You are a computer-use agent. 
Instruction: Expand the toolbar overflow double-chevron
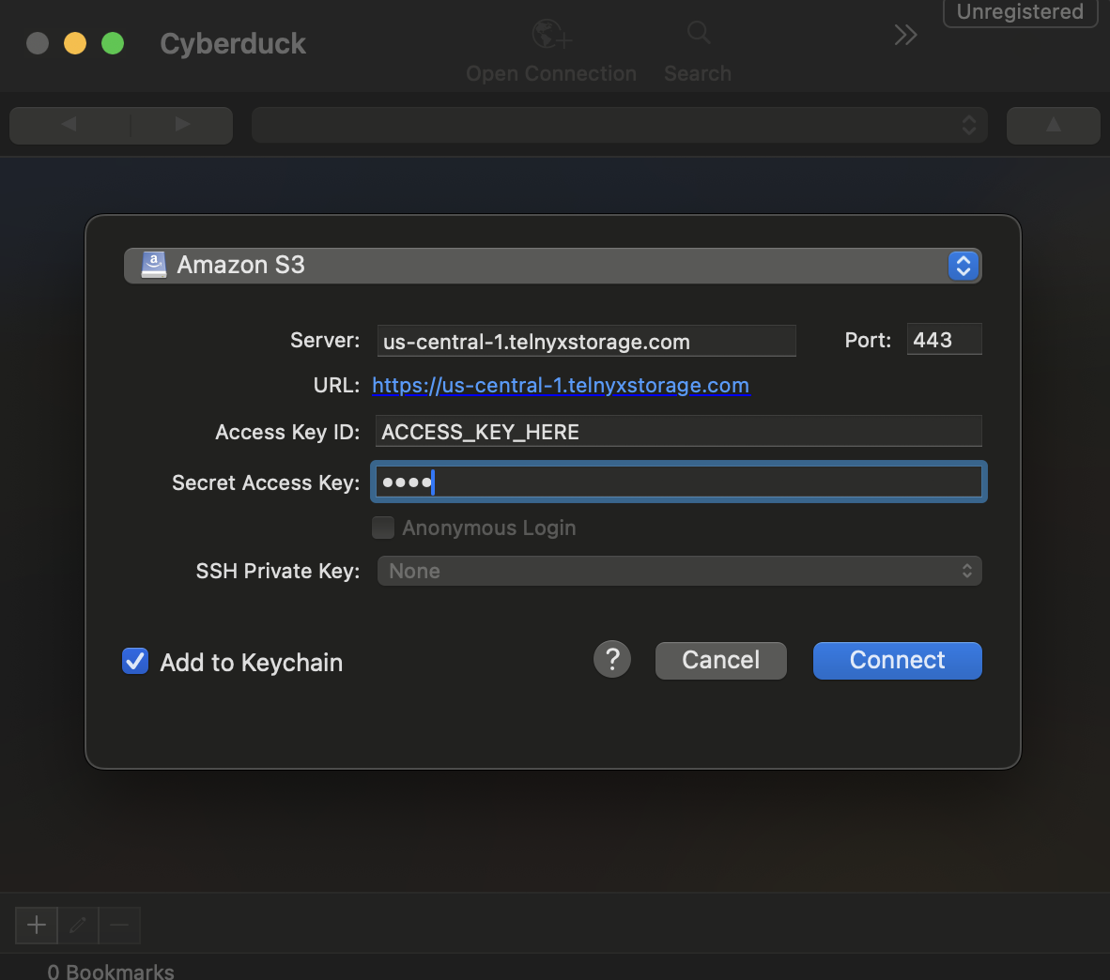pyautogui.click(x=905, y=35)
